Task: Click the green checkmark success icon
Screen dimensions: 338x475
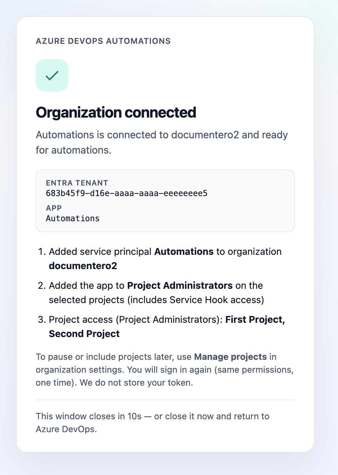Action: tap(52, 75)
